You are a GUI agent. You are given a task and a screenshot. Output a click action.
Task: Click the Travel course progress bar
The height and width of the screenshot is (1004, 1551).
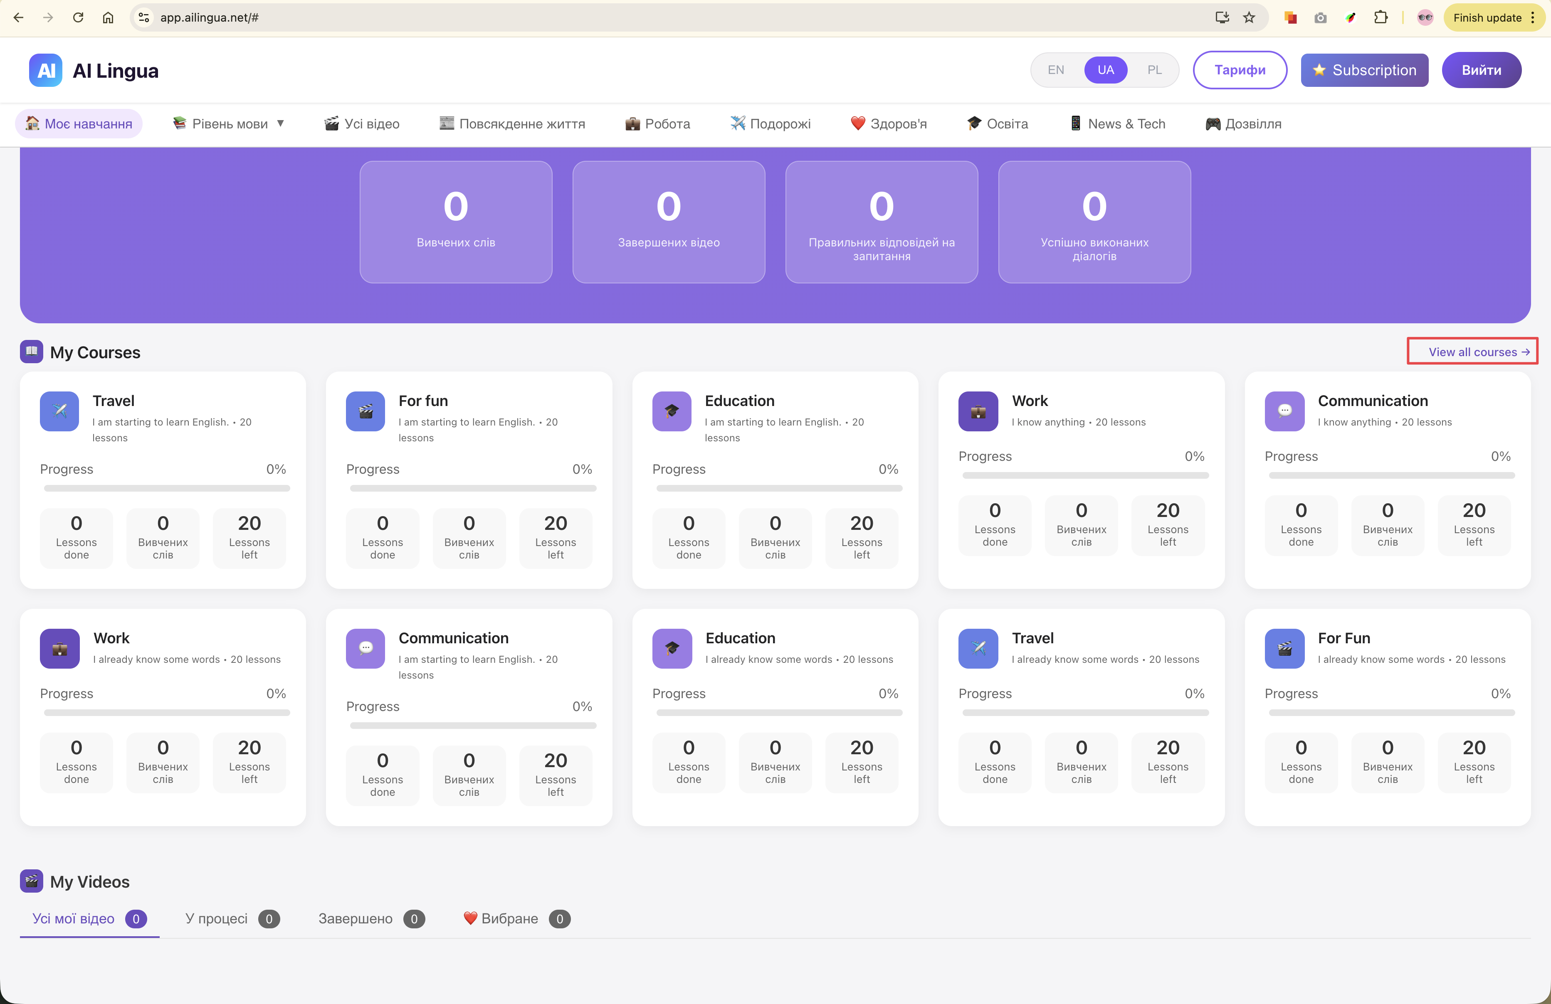pyautogui.click(x=166, y=488)
